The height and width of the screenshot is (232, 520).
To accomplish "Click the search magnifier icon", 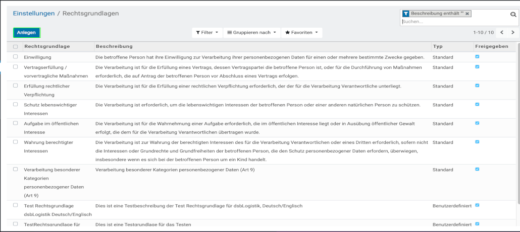I will [x=513, y=15].
